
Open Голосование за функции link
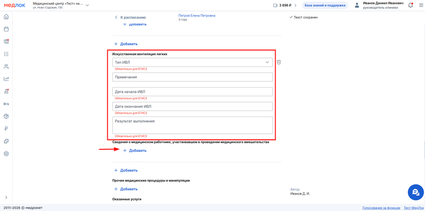click(381, 208)
